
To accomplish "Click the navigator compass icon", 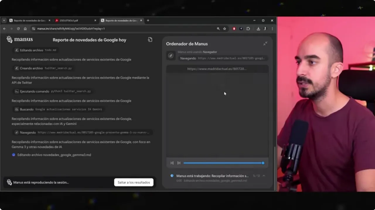I will click(171, 55).
